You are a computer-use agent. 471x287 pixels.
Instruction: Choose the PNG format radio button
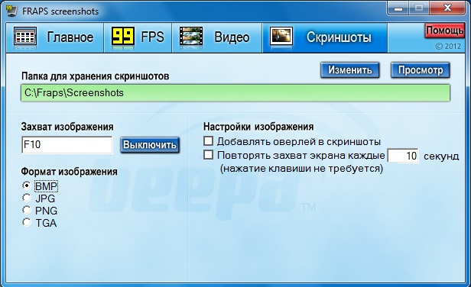point(27,210)
